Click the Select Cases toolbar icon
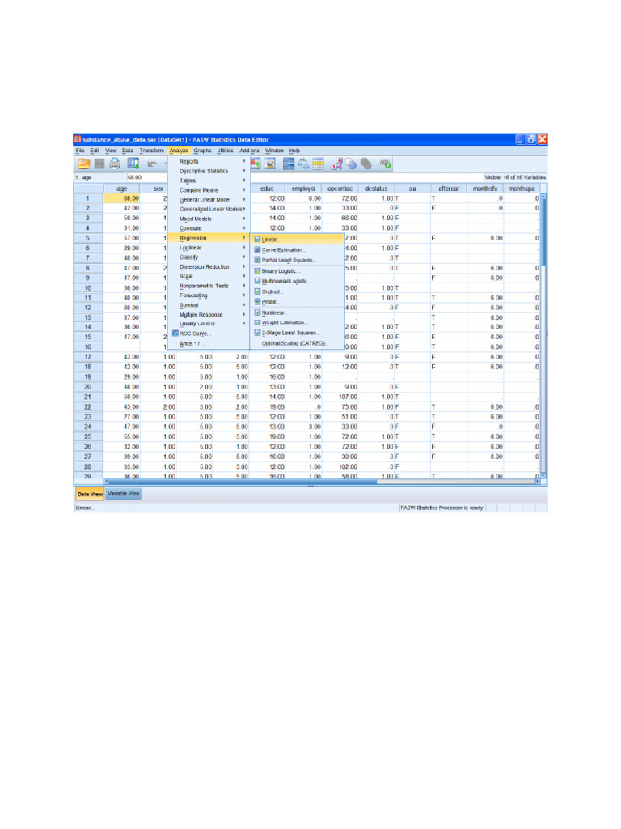Image resolution: width=621 pixels, height=829 pixels. [x=318, y=164]
